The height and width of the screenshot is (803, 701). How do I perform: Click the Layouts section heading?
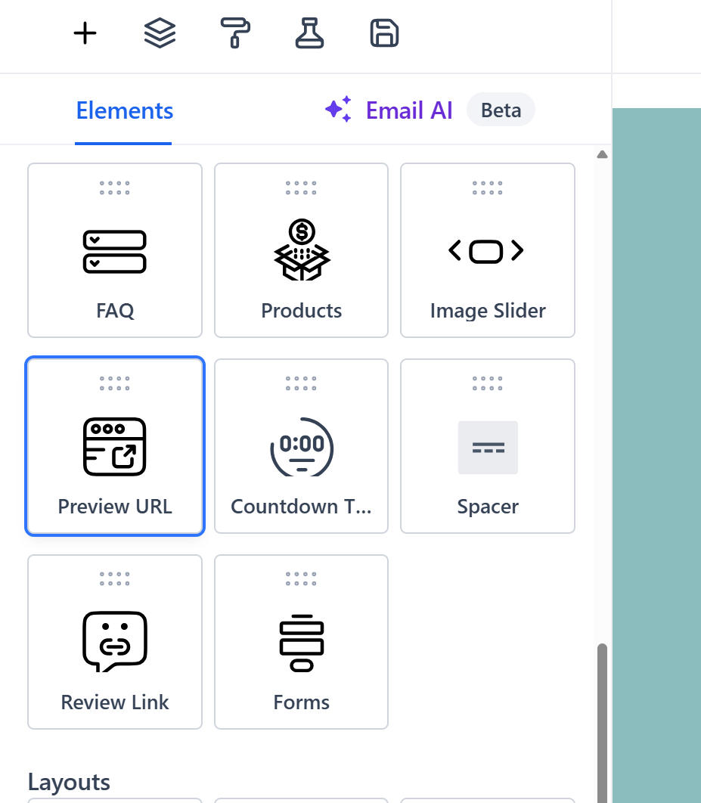68,782
